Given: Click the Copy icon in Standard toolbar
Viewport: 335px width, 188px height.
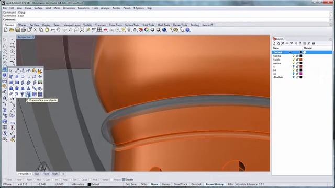Looking at the screenshot, I should tap(41, 30).
